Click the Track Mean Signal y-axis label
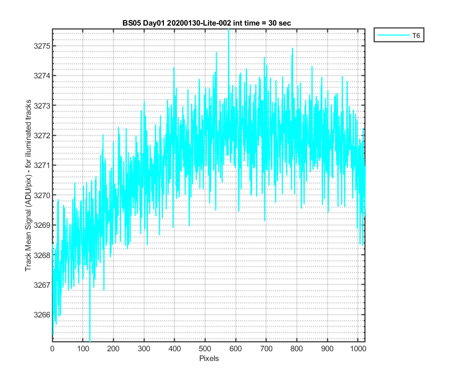The height and width of the screenshot is (384, 461). click(28, 185)
